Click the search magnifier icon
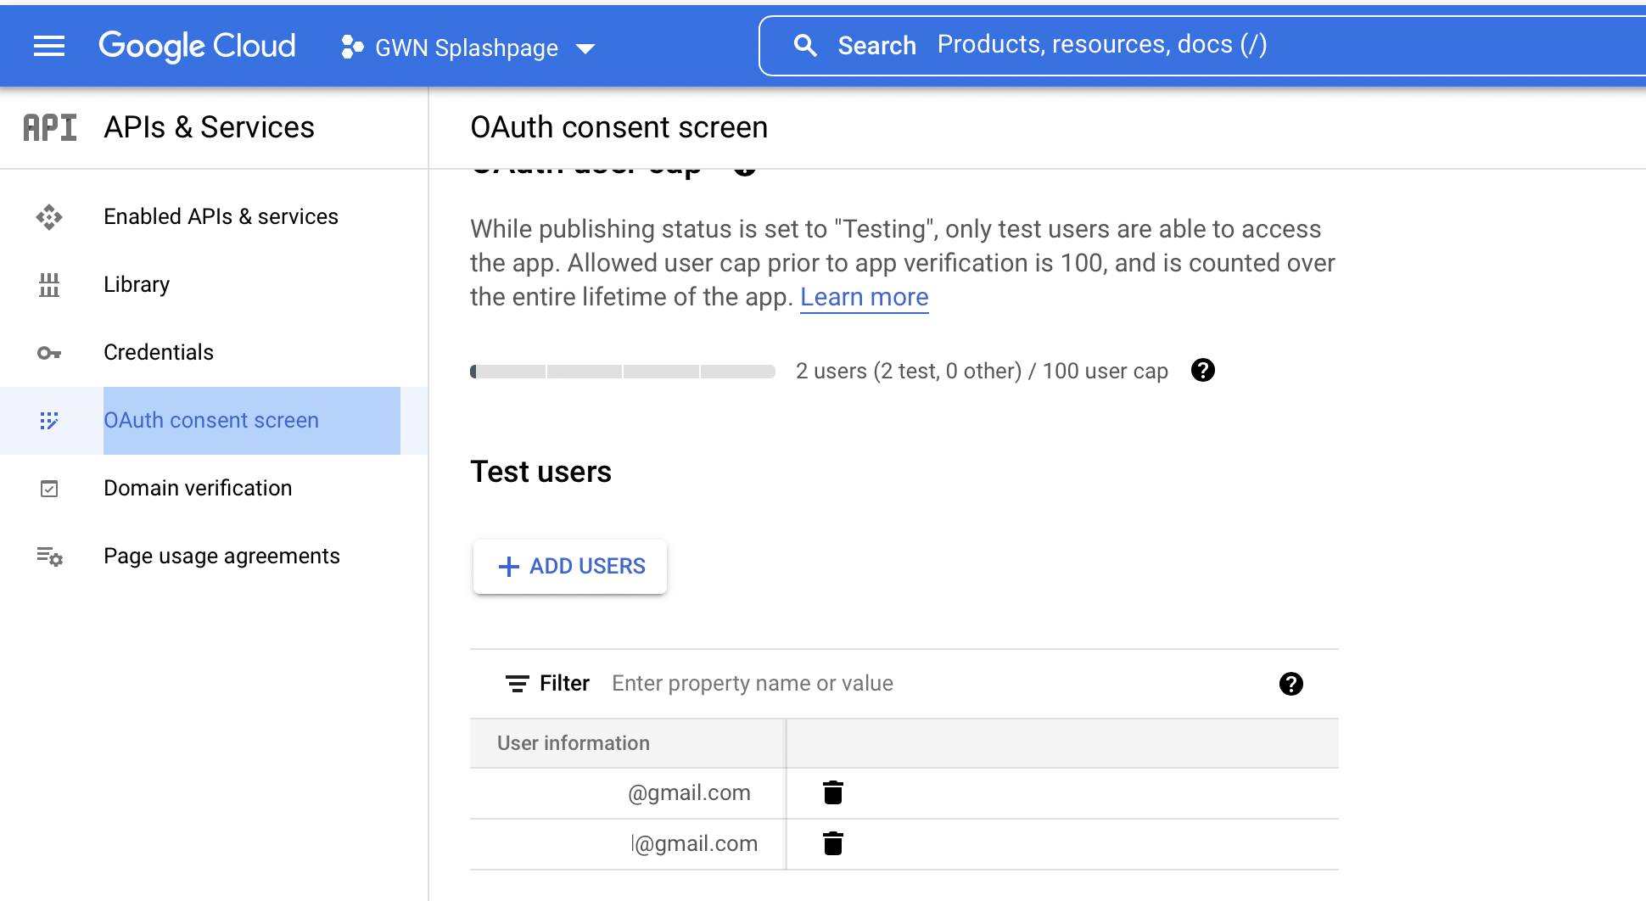The width and height of the screenshot is (1646, 901). [x=804, y=44]
